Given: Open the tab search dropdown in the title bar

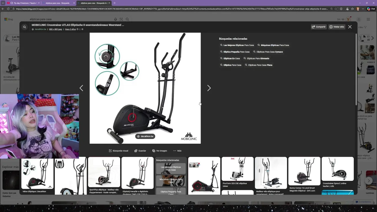Looking at the screenshot, I should pyautogui.click(x=3, y=3).
